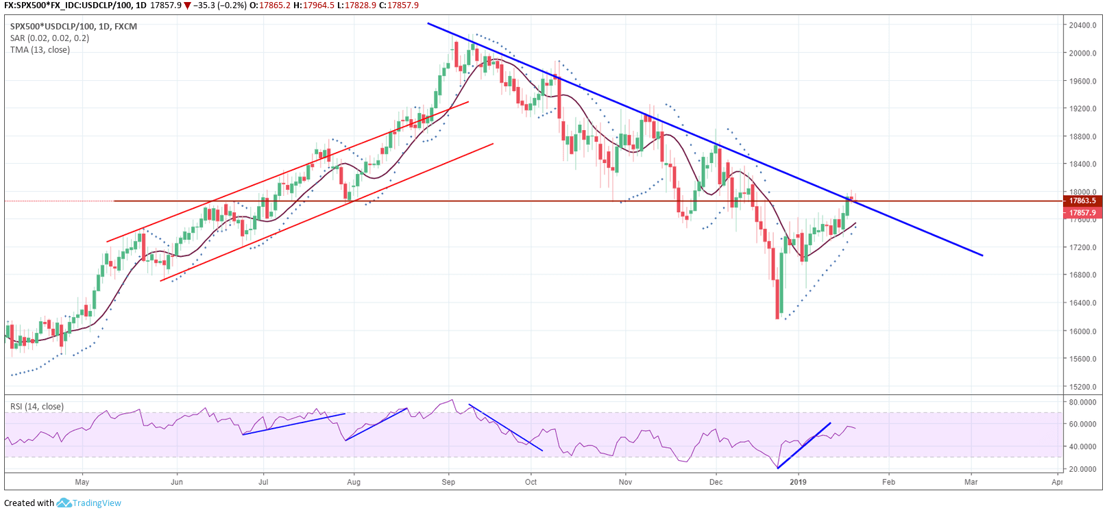The width and height of the screenshot is (1107, 530).
Task: Click the Nov label on time axis
Action: (625, 482)
